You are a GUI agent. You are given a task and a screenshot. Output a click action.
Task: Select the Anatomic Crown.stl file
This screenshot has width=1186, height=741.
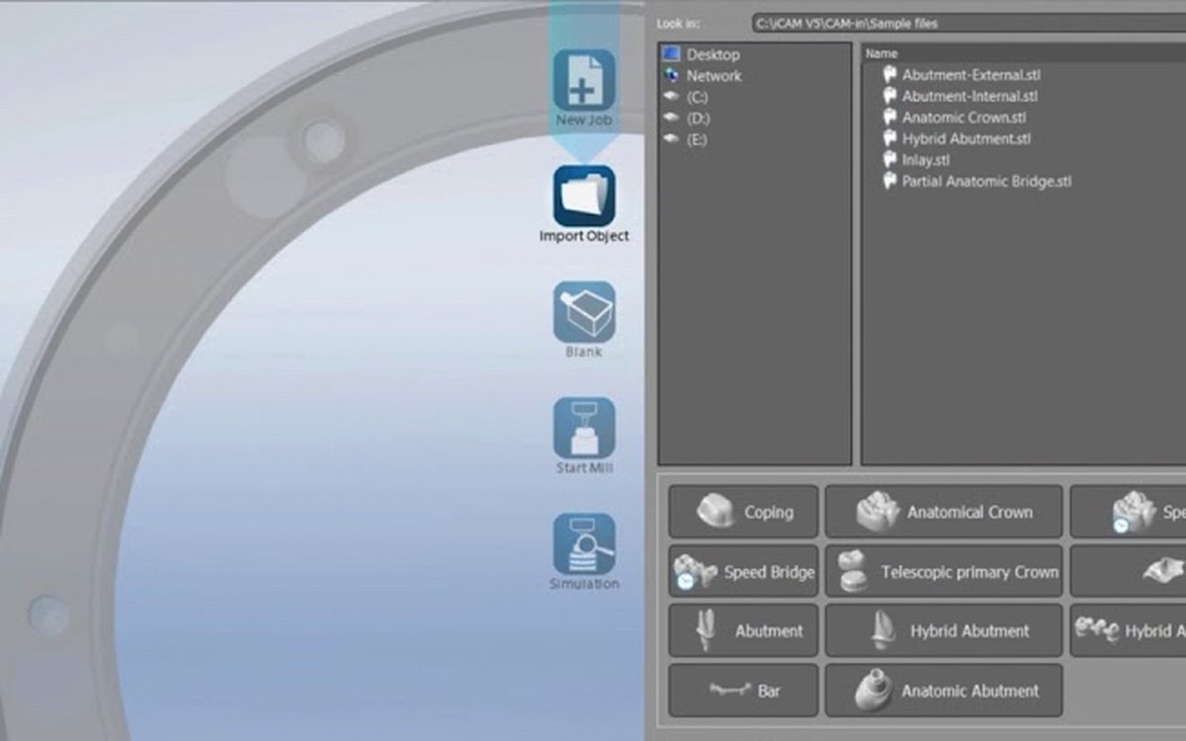click(x=965, y=118)
